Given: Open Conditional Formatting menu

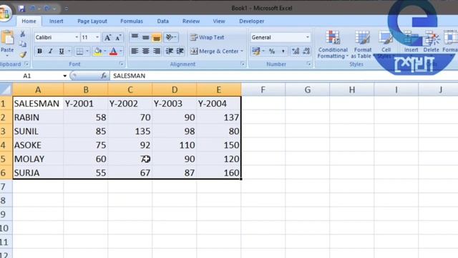Looking at the screenshot, I should coord(333,44).
